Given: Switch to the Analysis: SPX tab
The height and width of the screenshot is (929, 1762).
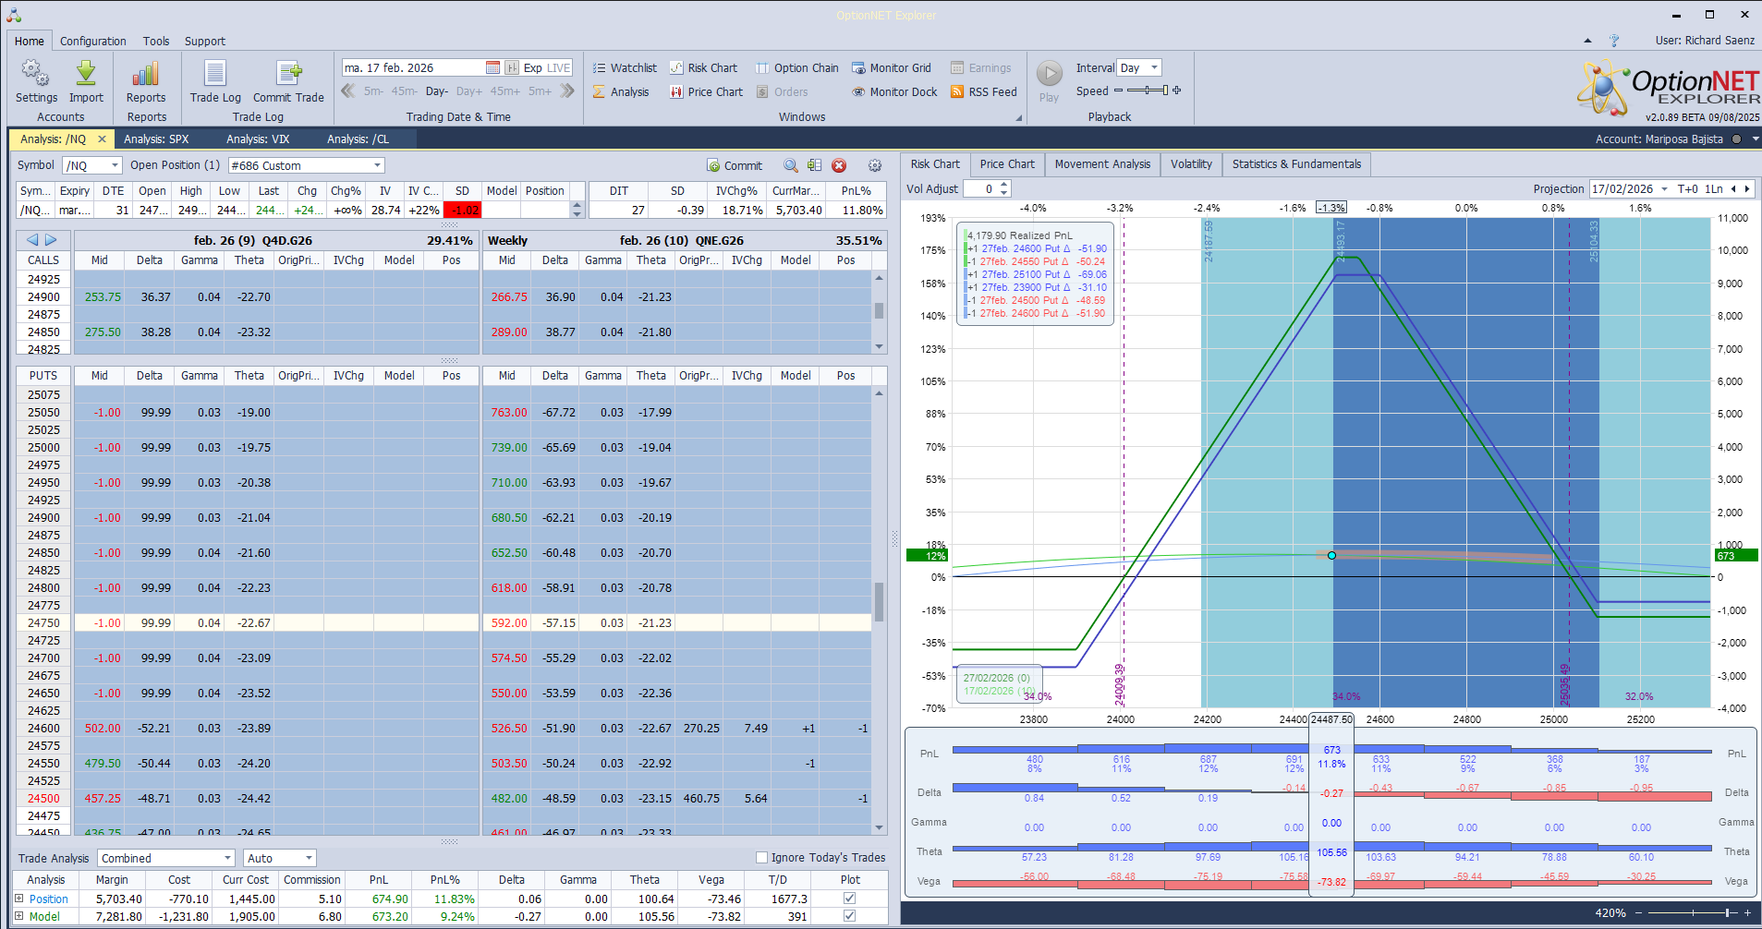Looking at the screenshot, I should (156, 139).
